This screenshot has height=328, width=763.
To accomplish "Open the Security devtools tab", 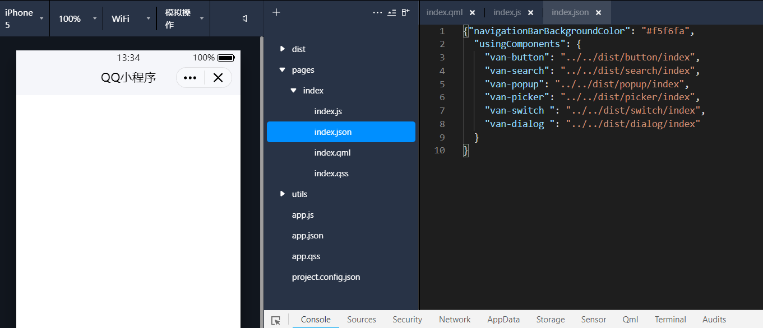I will [x=407, y=320].
